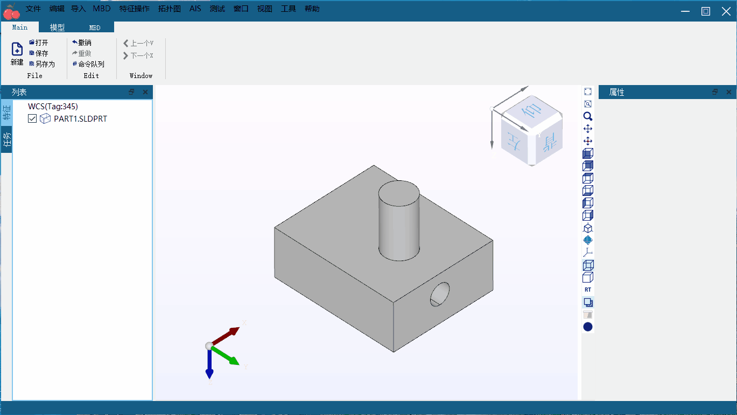The width and height of the screenshot is (737, 415).
Task: Click the axis triad display icon
Action: [x=588, y=252]
